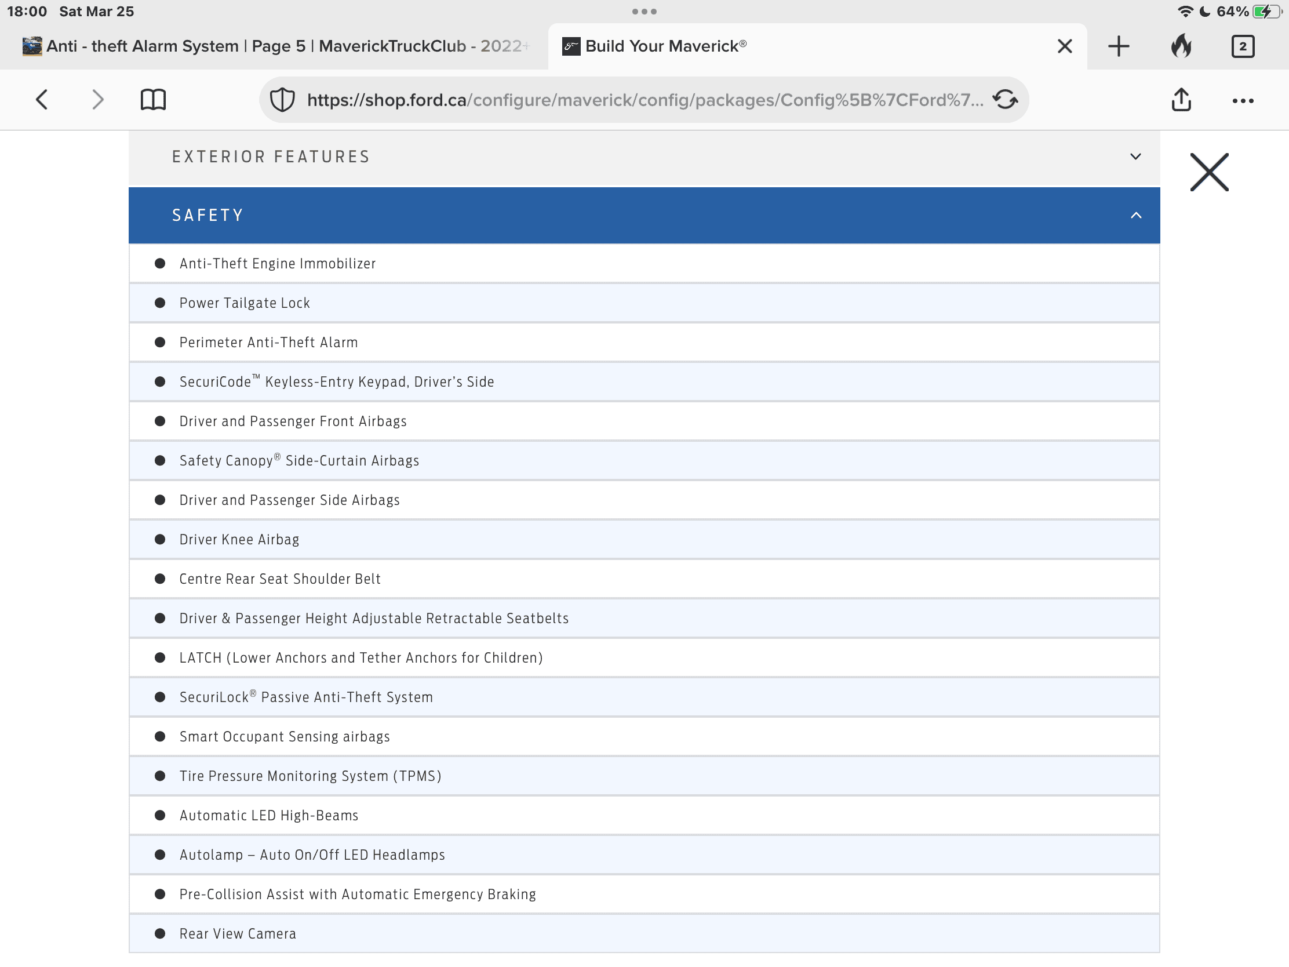Open the browser three-dot menu

click(1243, 100)
